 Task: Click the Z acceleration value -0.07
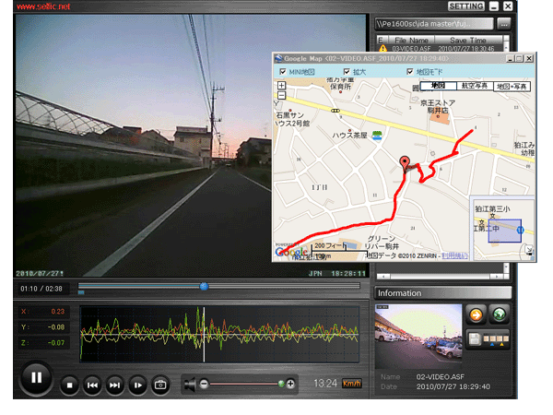tap(56, 343)
